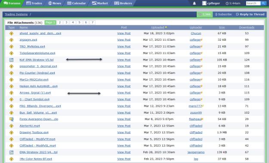Image resolution: width=269 pixels, height=163 pixels.
Task: Download the zigzagm.ex4 file
Action: click(28, 40)
